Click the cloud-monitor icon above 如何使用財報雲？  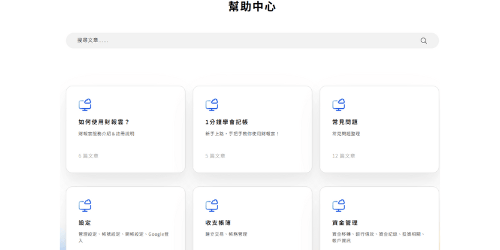click(x=85, y=104)
